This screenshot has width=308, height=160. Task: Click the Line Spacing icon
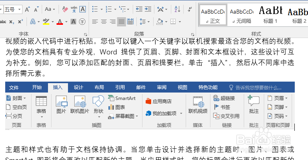[143, 22]
